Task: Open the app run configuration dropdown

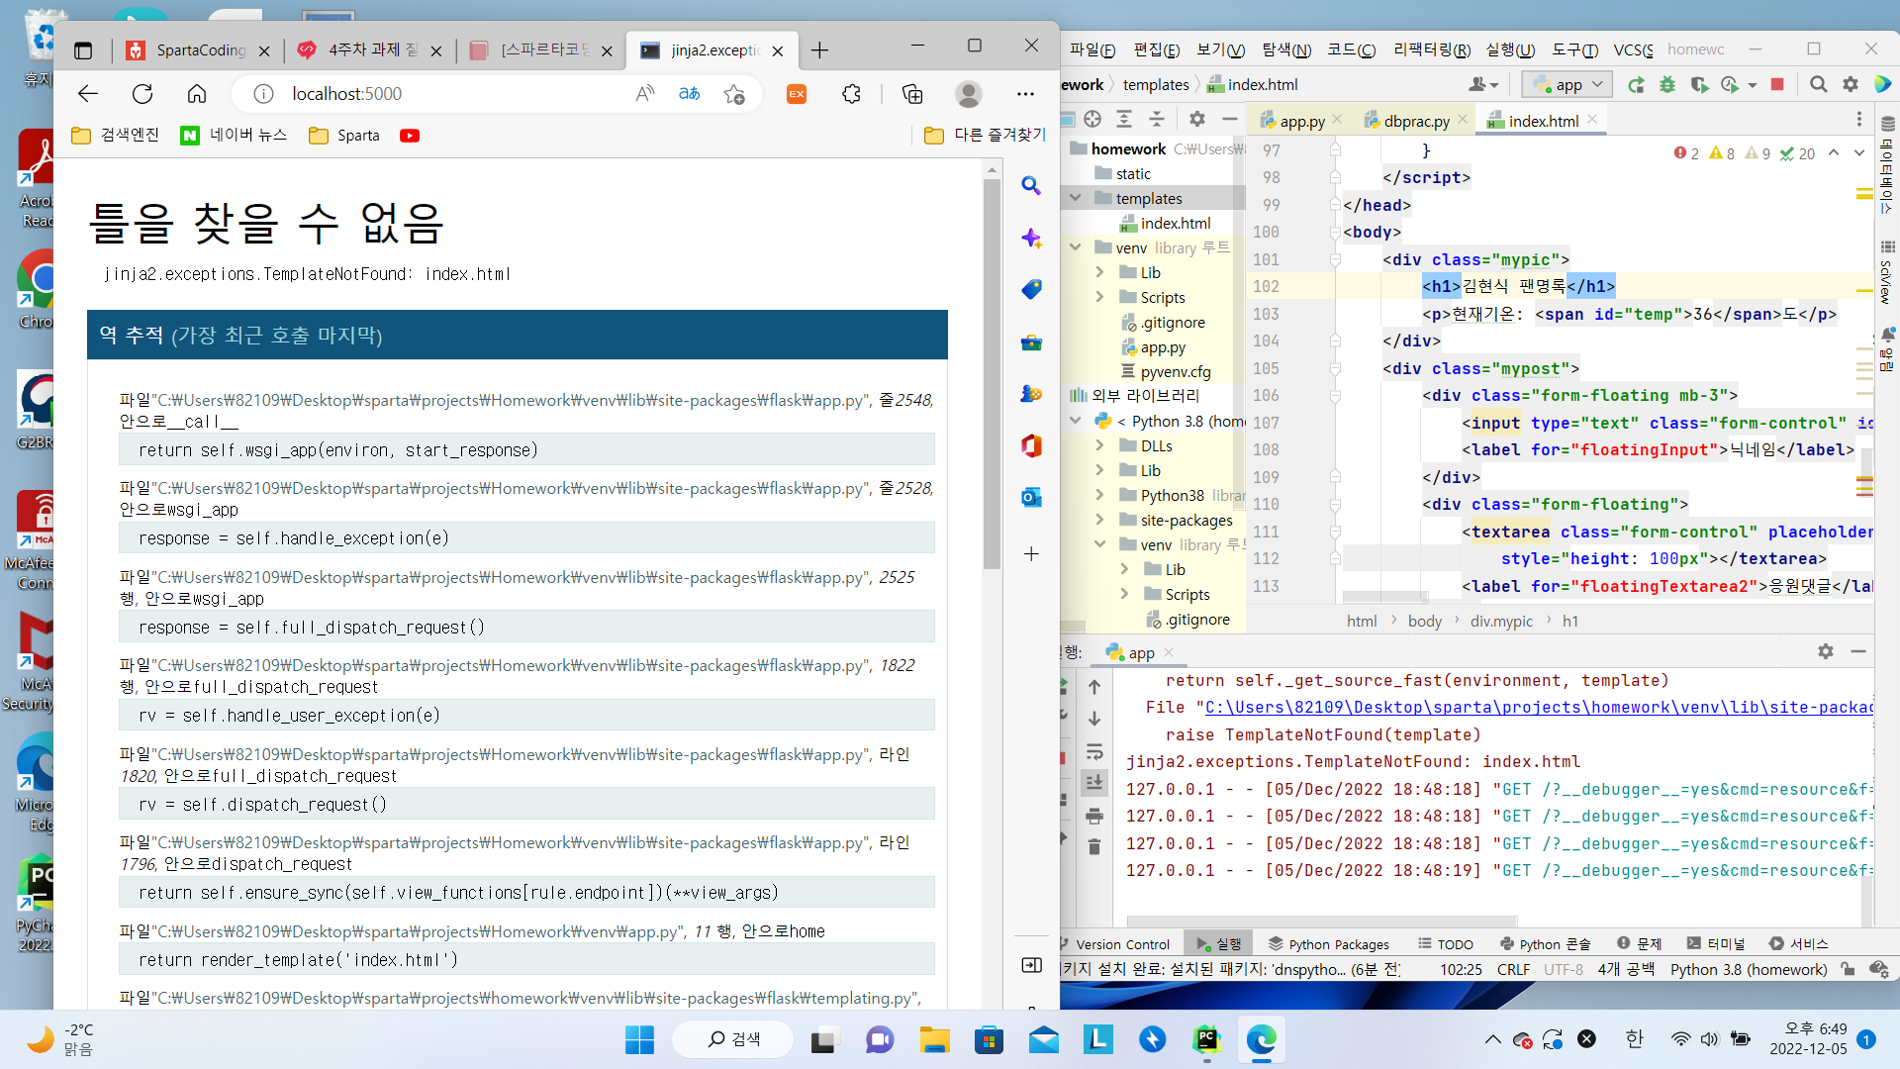Action: 1567,85
